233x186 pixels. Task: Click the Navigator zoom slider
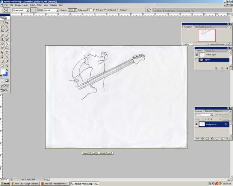(217, 44)
